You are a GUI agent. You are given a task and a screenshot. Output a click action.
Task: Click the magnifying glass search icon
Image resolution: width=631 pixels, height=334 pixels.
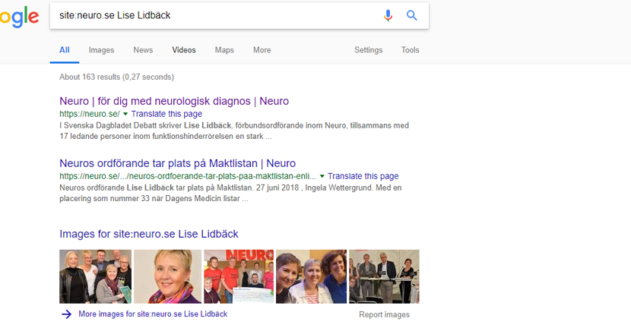(412, 15)
